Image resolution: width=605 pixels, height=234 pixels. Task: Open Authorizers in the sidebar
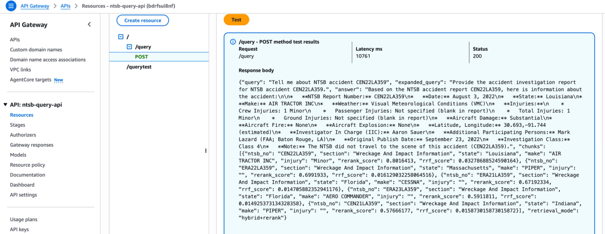23,135
